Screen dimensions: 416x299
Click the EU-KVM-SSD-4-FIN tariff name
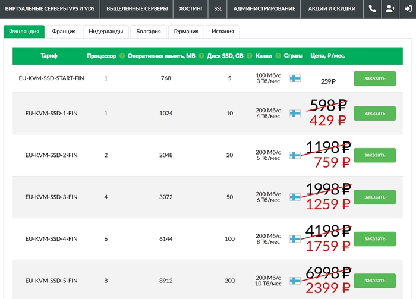click(x=52, y=239)
